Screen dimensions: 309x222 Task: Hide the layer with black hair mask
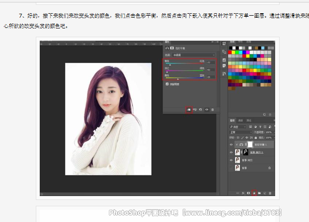[x=231, y=152]
